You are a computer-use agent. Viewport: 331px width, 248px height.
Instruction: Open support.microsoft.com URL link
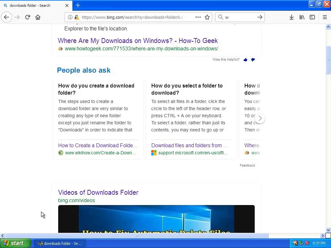[x=193, y=153]
